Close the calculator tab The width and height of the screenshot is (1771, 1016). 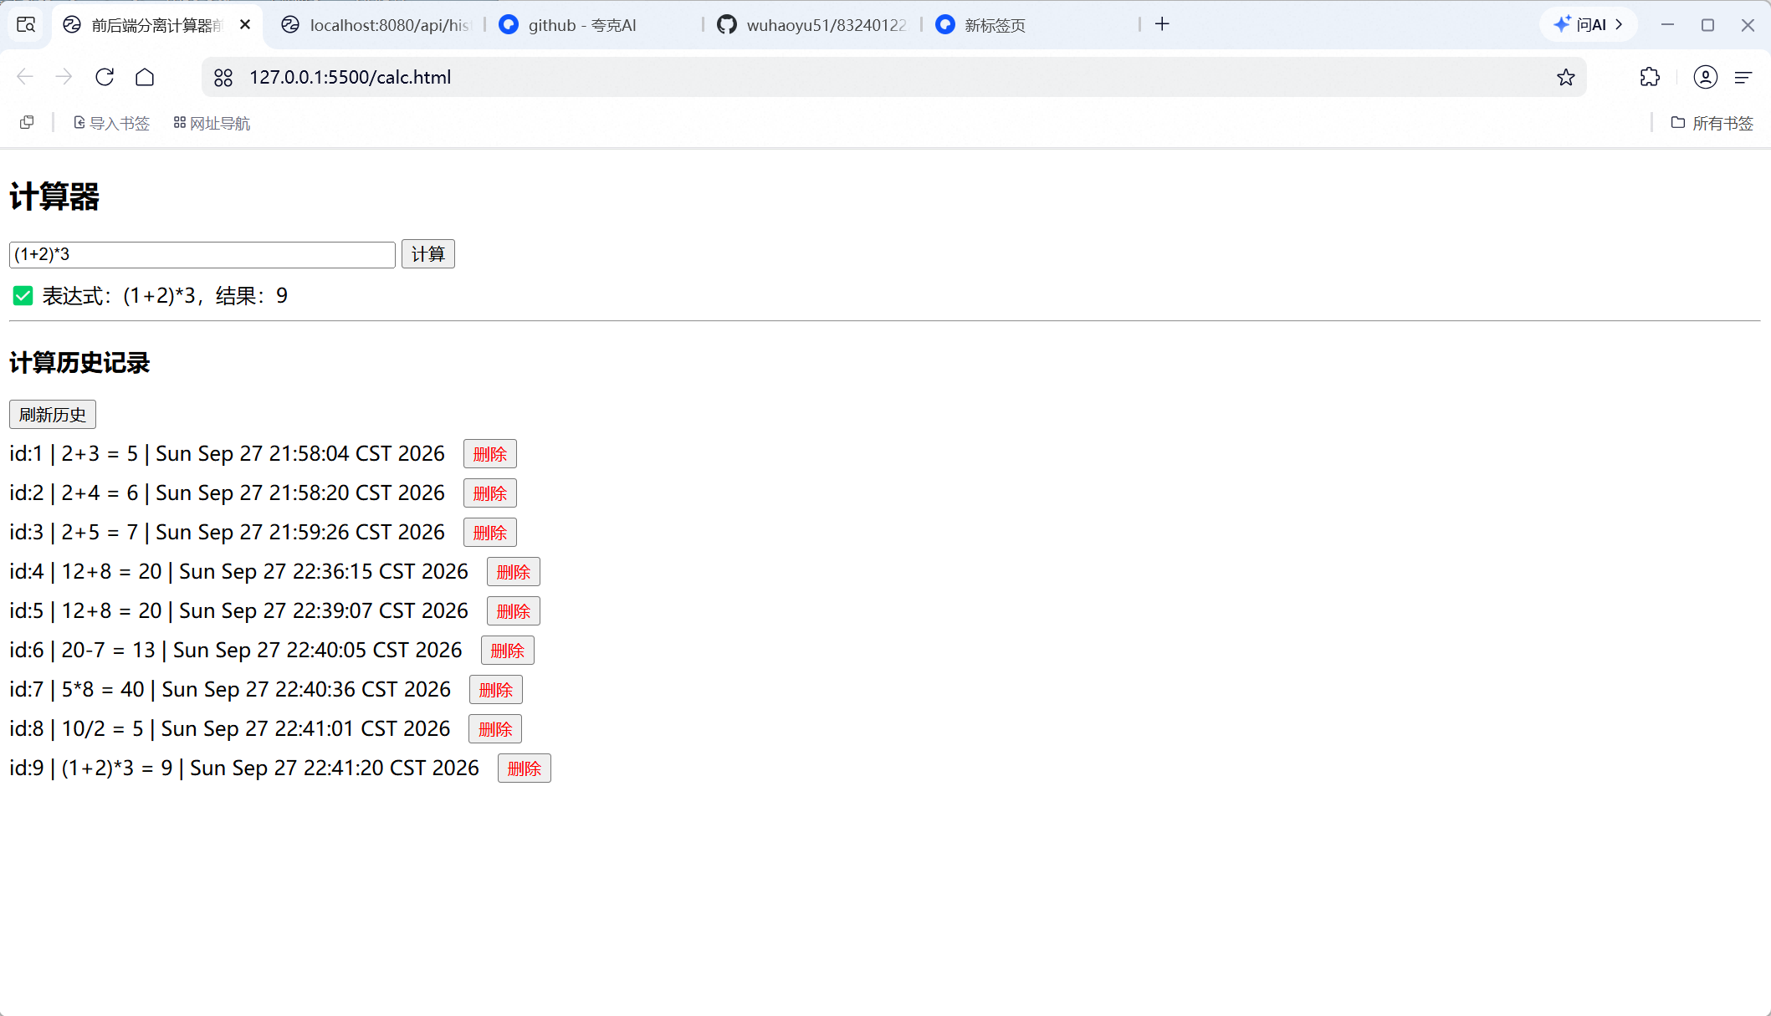[x=245, y=24]
